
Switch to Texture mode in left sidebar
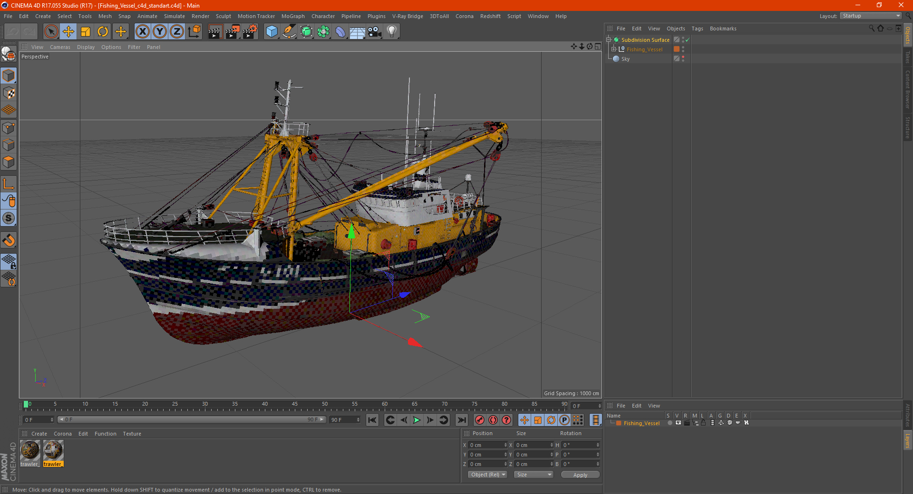[x=9, y=93]
